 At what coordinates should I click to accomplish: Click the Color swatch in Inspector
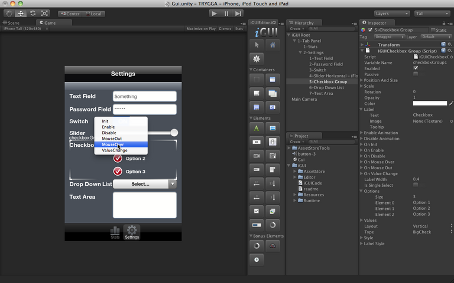430,103
